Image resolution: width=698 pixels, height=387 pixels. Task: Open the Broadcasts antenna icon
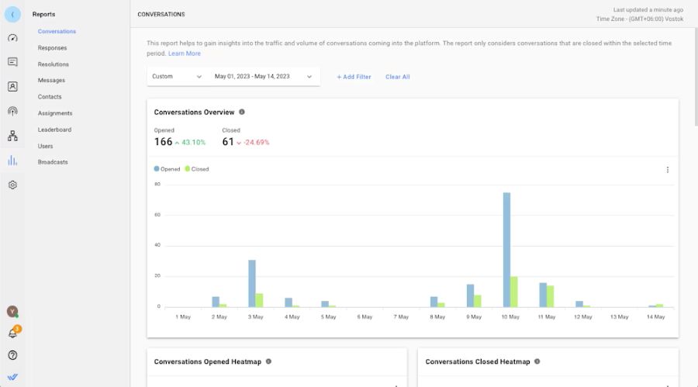coord(12,112)
